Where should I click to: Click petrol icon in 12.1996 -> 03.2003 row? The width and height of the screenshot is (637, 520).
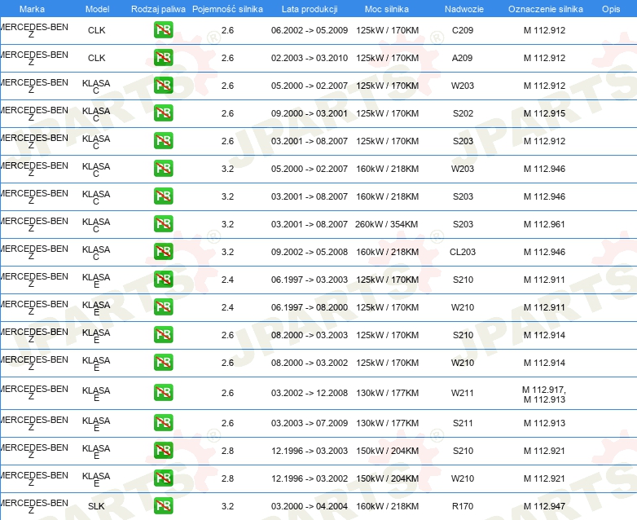click(x=163, y=451)
